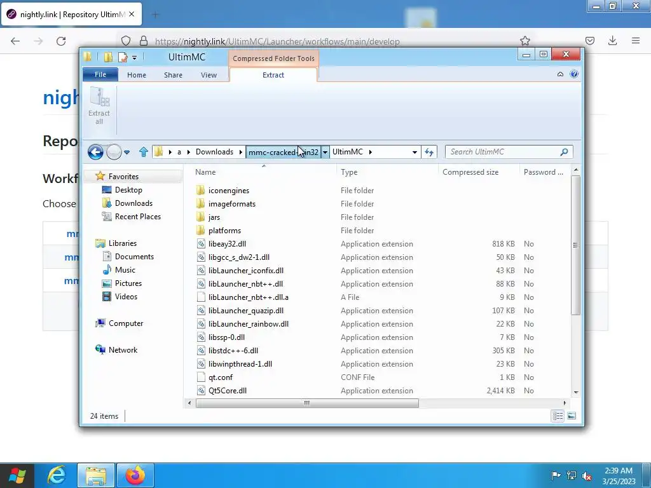Expand breadcrumb arrow after Downloads
Image resolution: width=651 pixels, height=488 pixels.
click(240, 152)
